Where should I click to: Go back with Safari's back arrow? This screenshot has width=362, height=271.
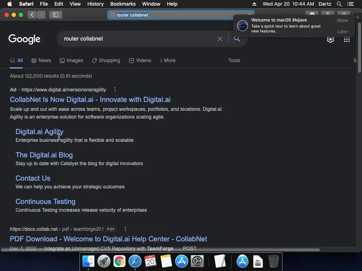tap(32, 15)
